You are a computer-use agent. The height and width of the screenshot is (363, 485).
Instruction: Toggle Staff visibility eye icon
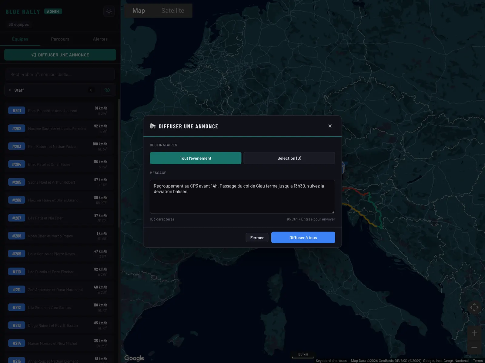pyautogui.click(x=107, y=90)
